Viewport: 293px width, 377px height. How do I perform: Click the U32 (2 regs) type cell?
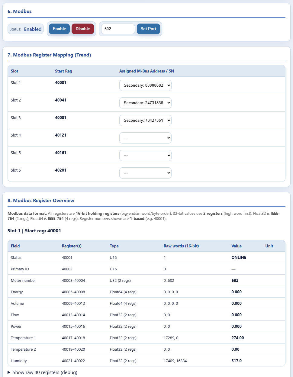[120, 280]
